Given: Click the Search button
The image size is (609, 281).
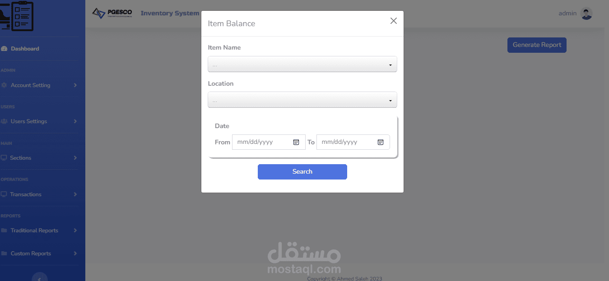Looking at the screenshot, I should coord(302,172).
